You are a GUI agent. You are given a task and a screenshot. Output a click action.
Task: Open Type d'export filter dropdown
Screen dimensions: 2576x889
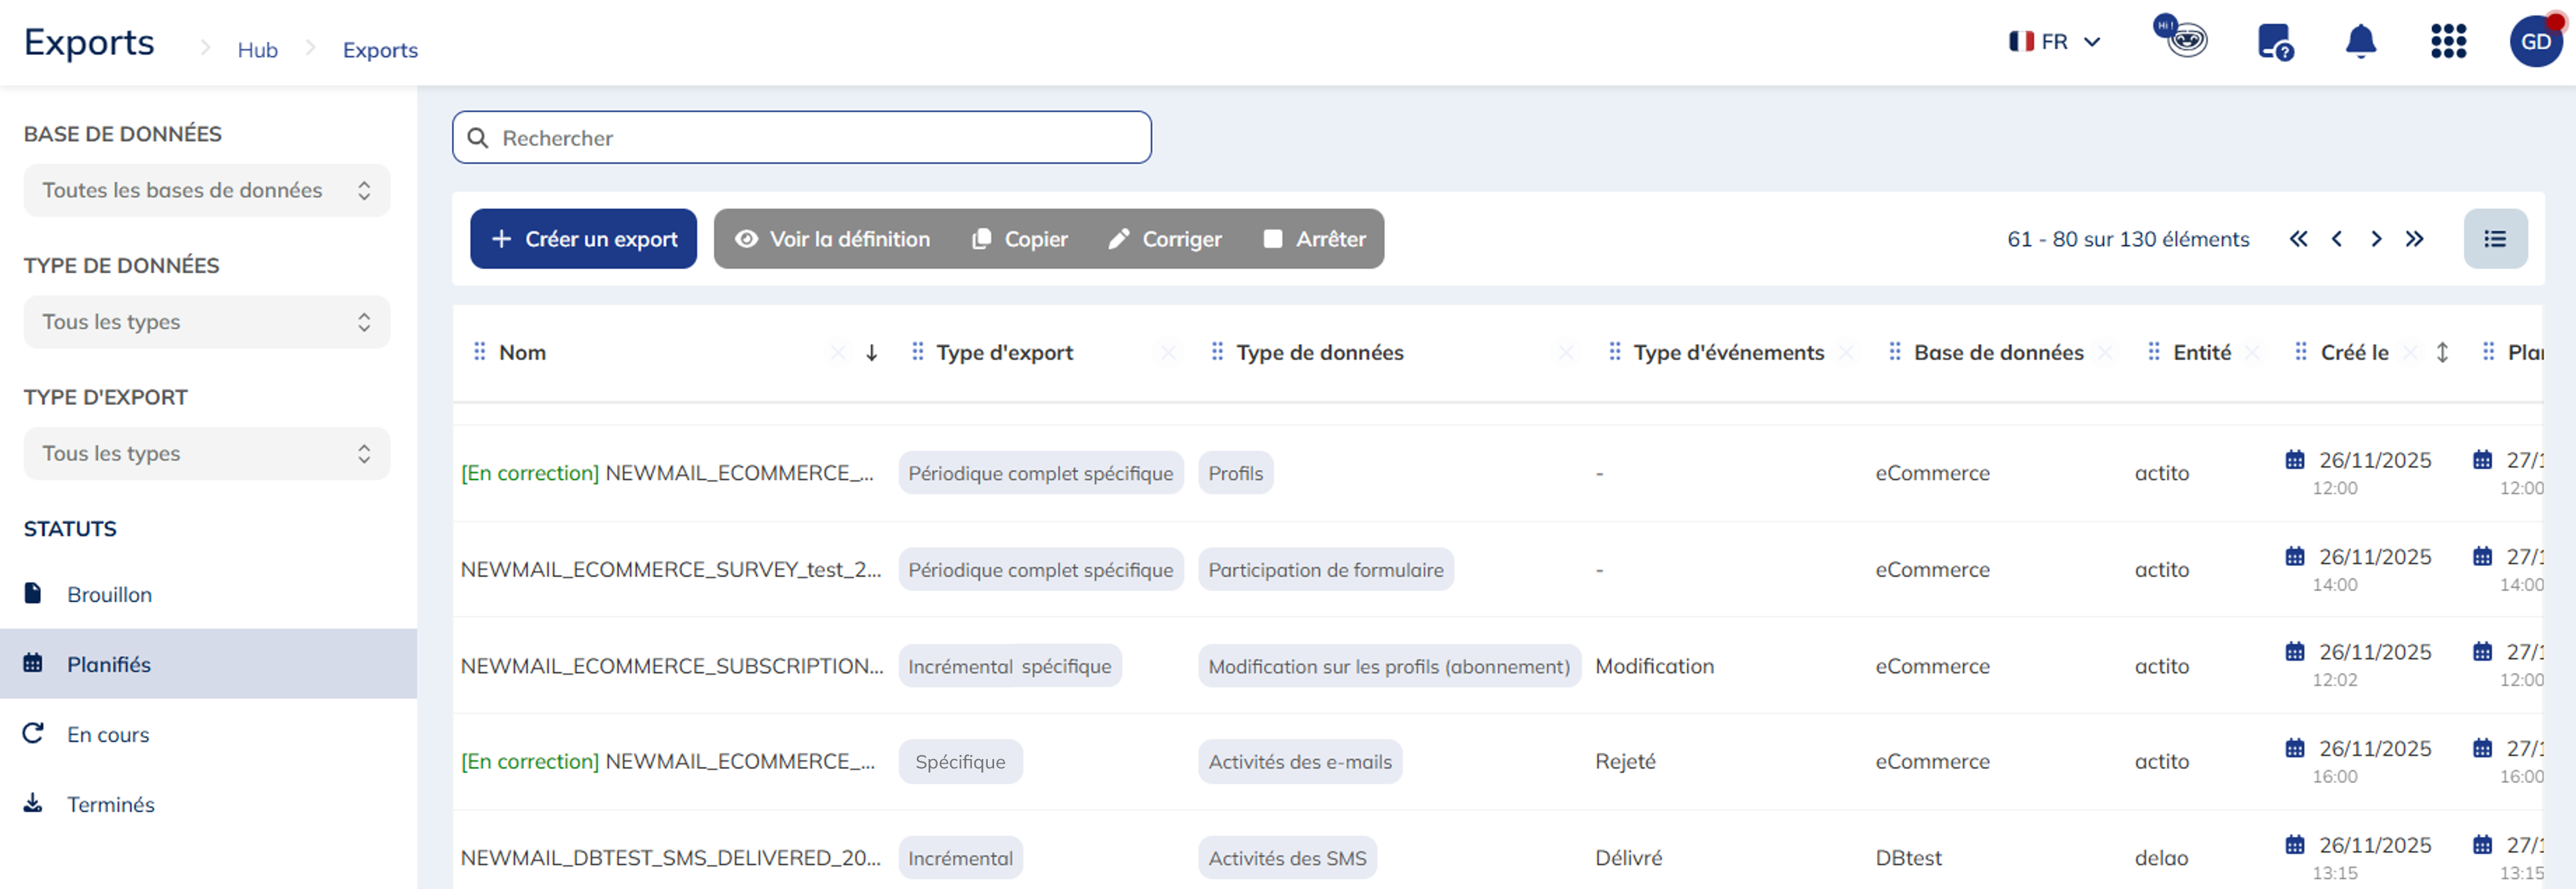207,454
